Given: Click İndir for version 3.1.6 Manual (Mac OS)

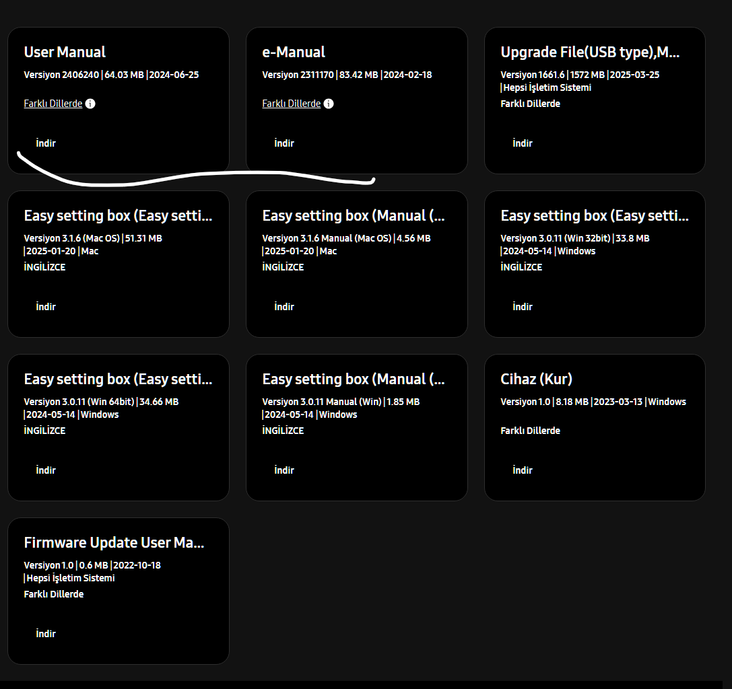Looking at the screenshot, I should point(284,306).
